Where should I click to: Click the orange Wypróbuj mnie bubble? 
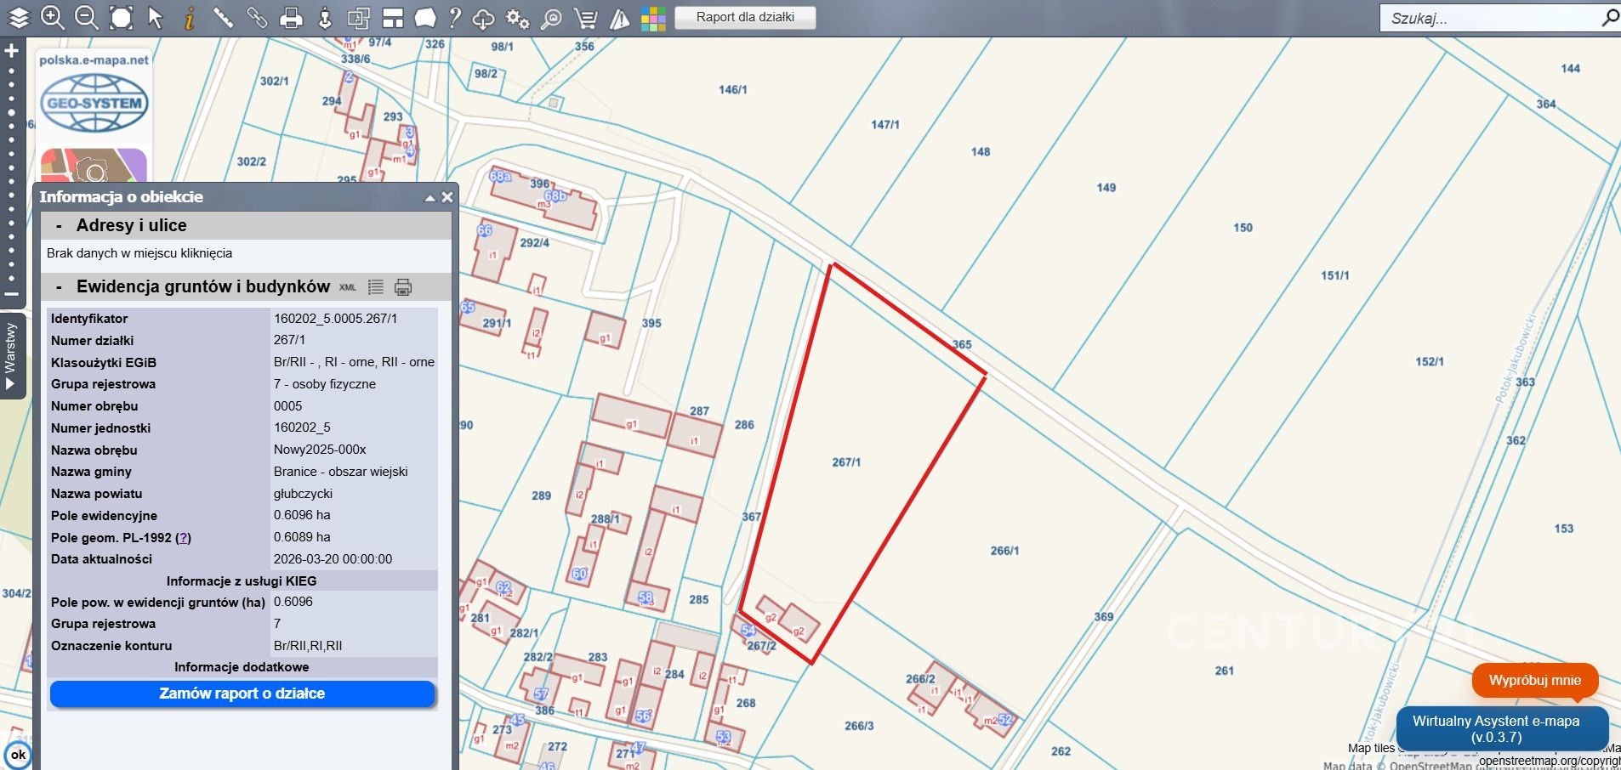click(x=1534, y=680)
